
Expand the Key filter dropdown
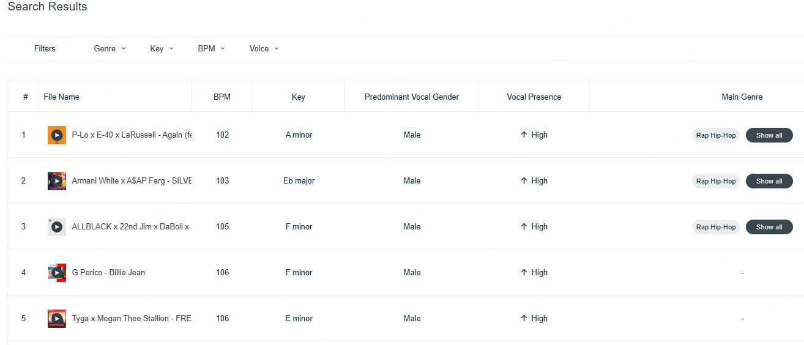pyautogui.click(x=162, y=49)
